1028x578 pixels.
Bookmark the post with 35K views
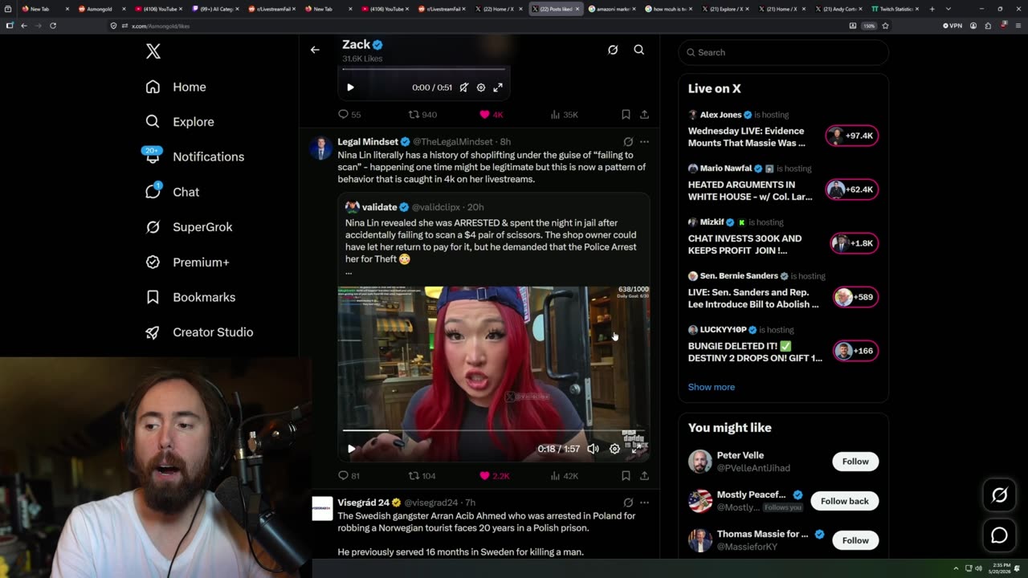click(626, 115)
